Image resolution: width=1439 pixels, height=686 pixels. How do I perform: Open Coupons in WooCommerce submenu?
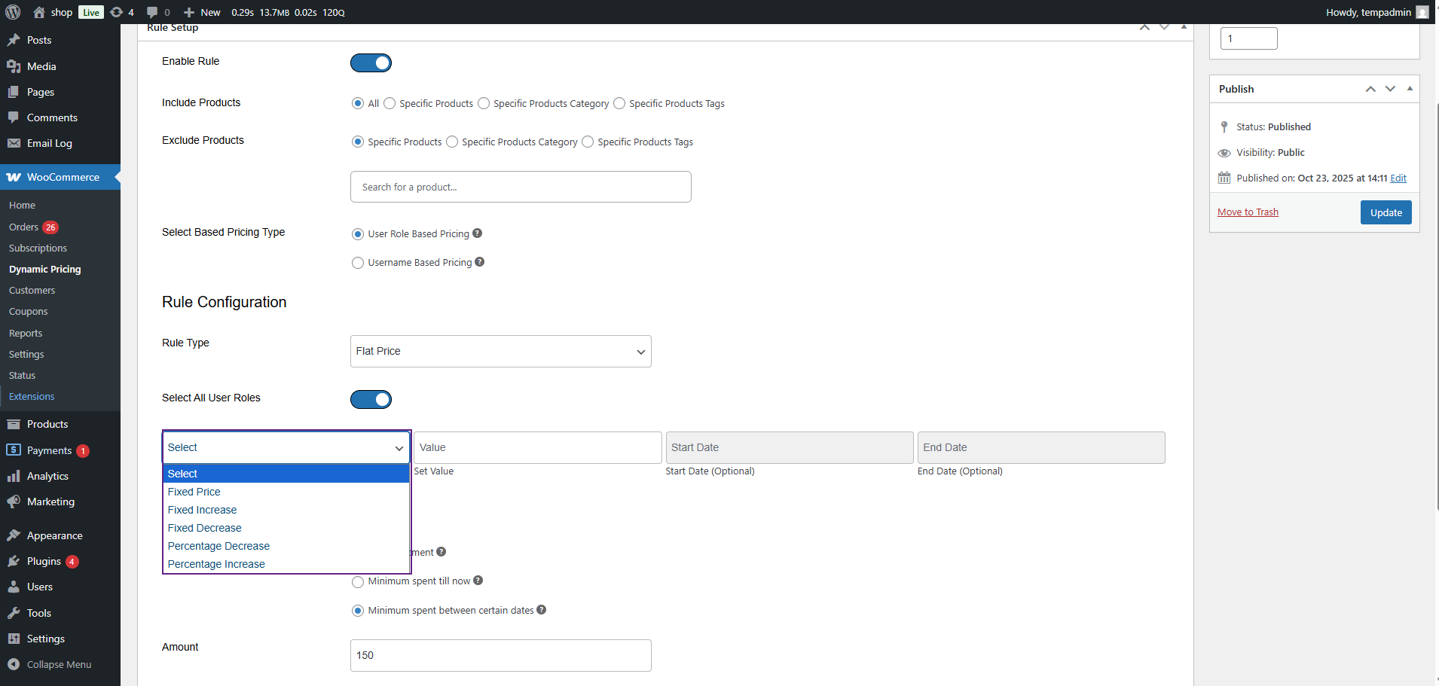[x=28, y=311]
